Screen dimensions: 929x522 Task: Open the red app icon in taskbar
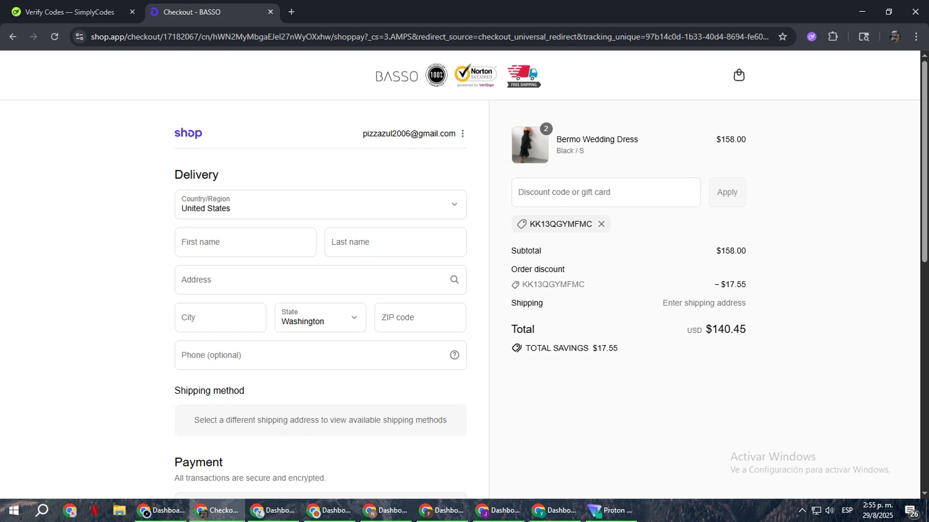95,510
